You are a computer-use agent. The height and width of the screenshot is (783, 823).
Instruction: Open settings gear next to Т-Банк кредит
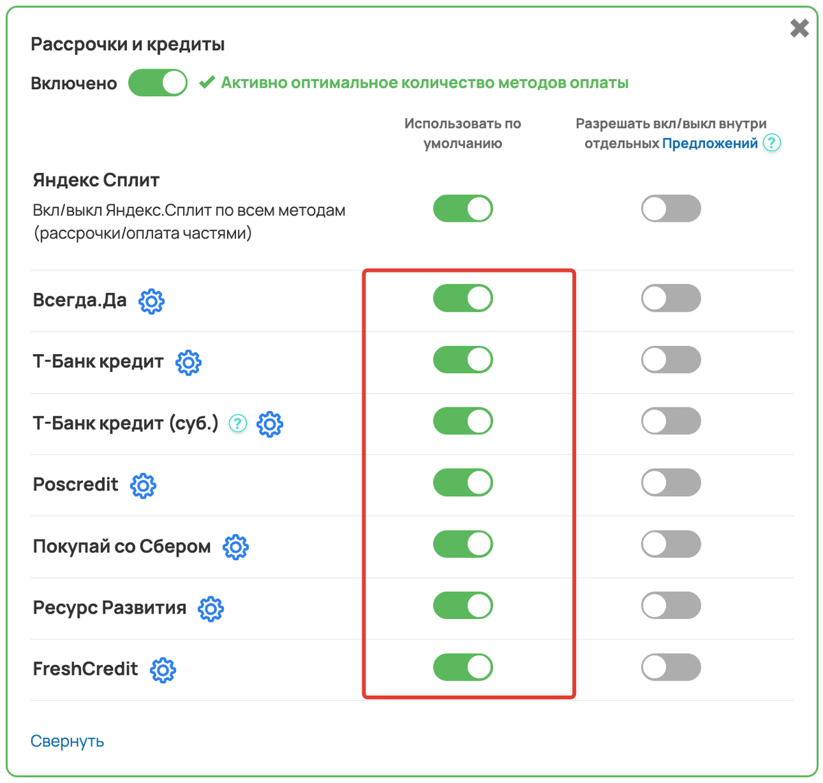pyautogui.click(x=189, y=362)
